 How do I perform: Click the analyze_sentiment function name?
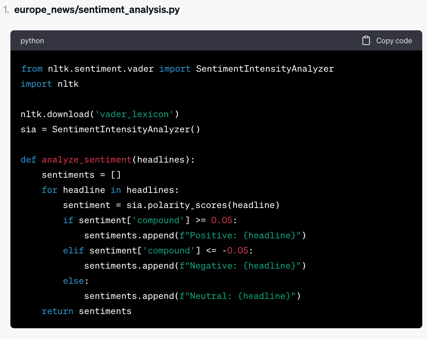[87, 159]
